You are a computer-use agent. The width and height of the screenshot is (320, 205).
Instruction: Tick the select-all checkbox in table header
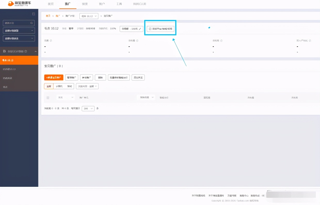click(48, 98)
